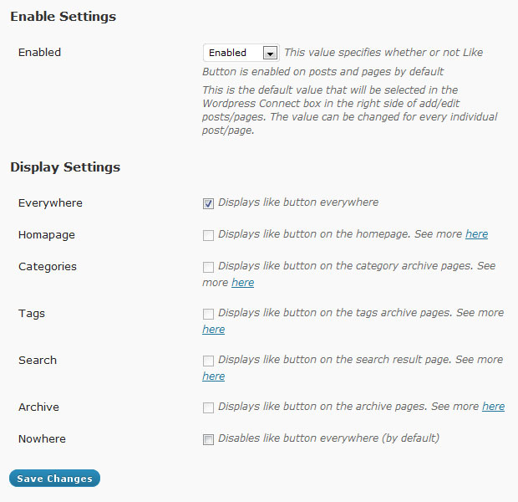Screen dimensions: 518x502
Task: Select the Archive pages checkbox
Action: coord(208,407)
